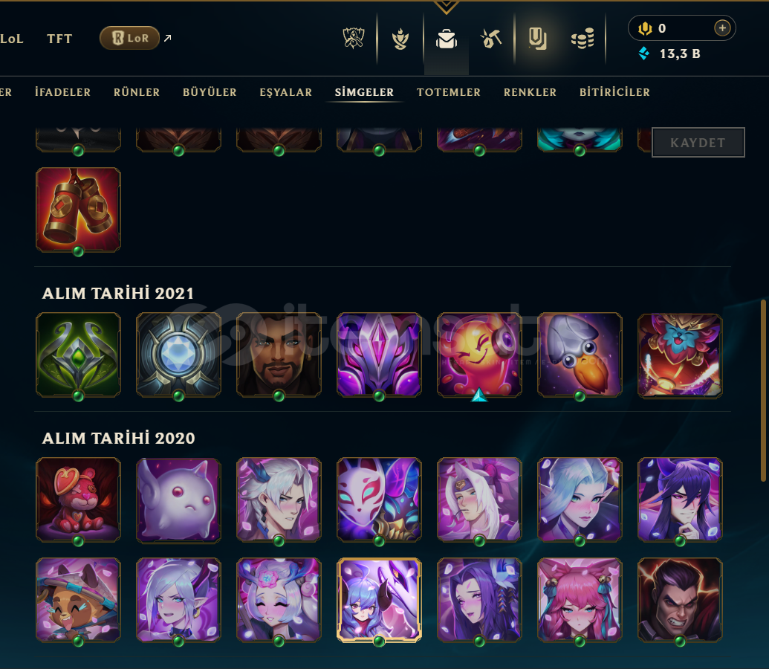Switch to the TFT tab
The image size is (769, 669).
point(59,39)
